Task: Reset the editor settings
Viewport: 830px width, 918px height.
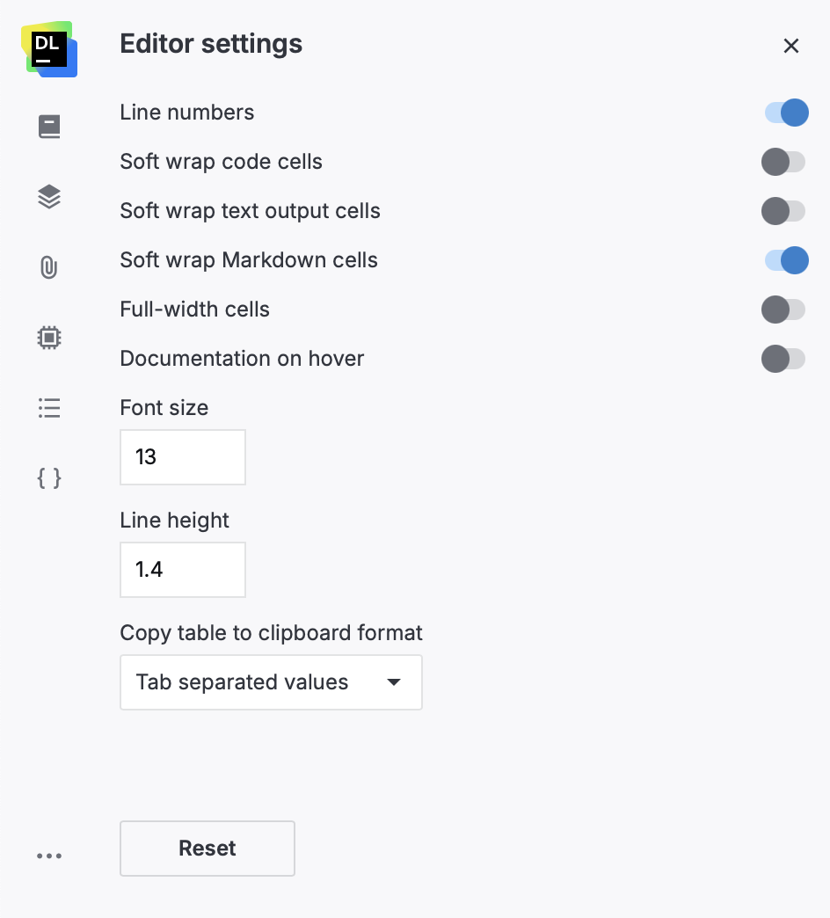Action: tap(207, 848)
